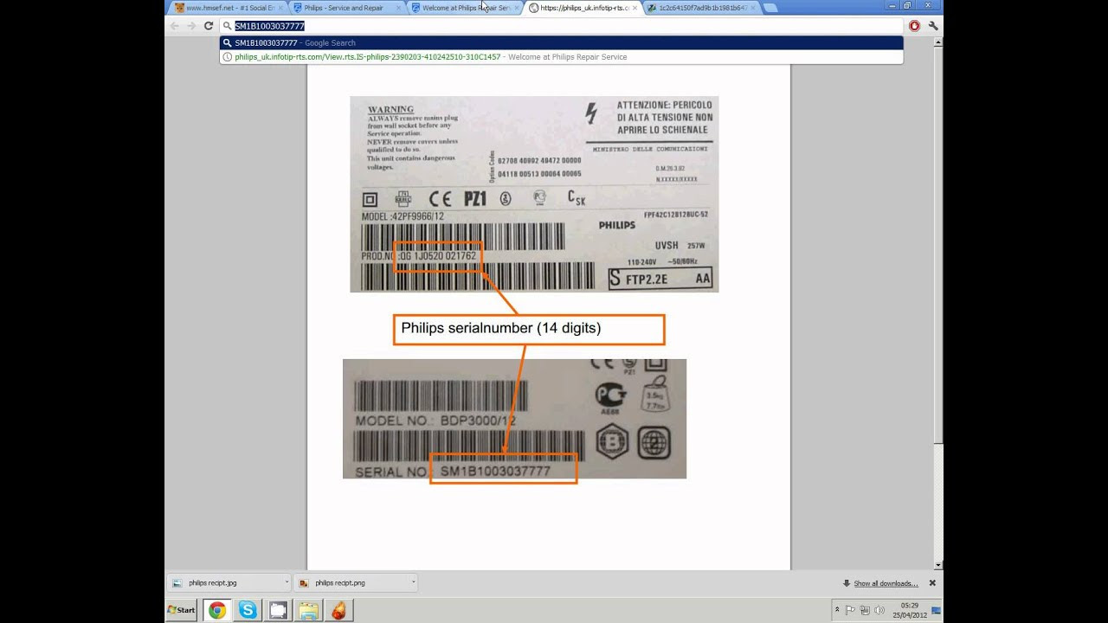Choose the SM1B1003037777 Google Search suggestion
The height and width of the screenshot is (623, 1108).
(x=561, y=42)
